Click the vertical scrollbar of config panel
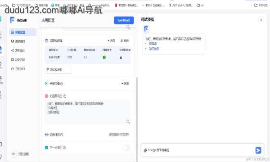The height and width of the screenshot is (162, 270). pos(137,119)
